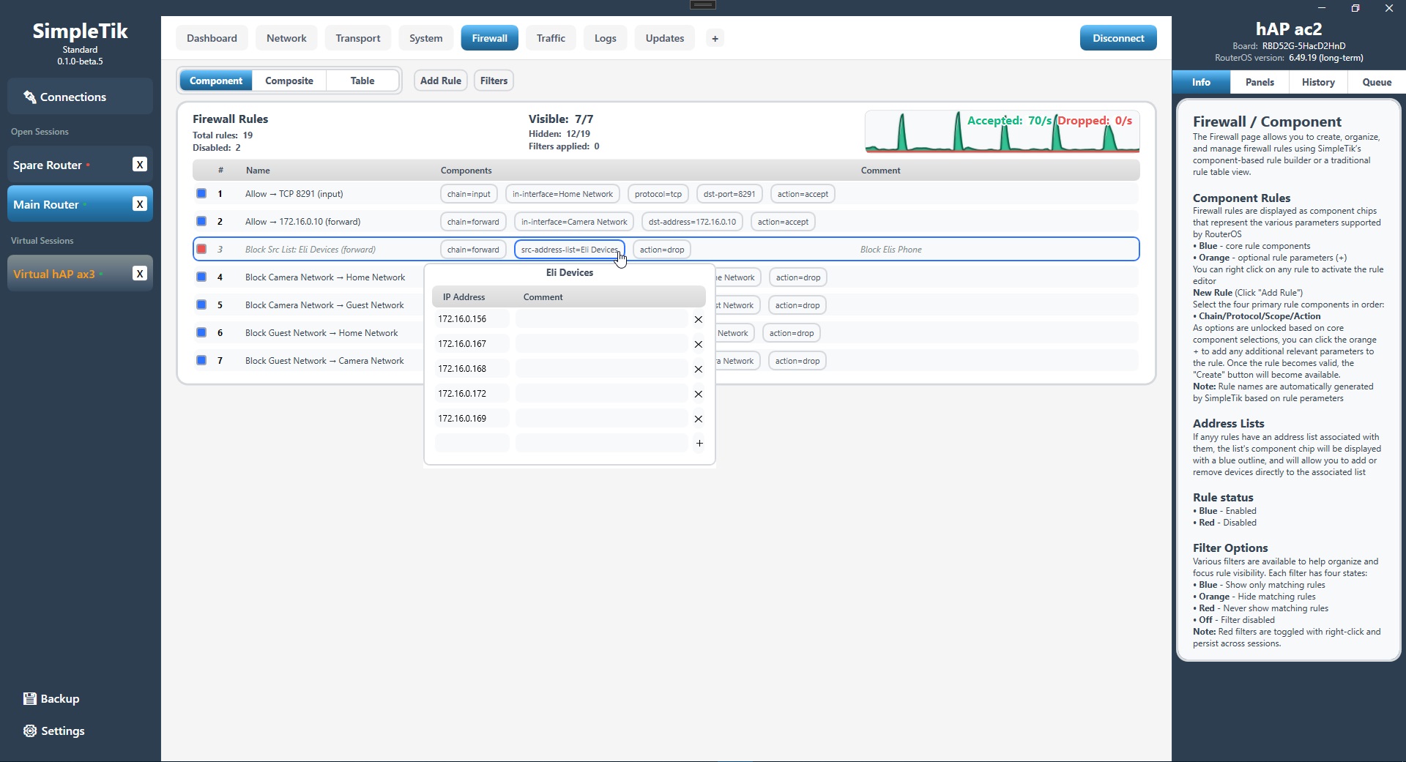
Task: Remove 172.16.0.172 from Eli Devices list
Action: (x=699, y=394)
